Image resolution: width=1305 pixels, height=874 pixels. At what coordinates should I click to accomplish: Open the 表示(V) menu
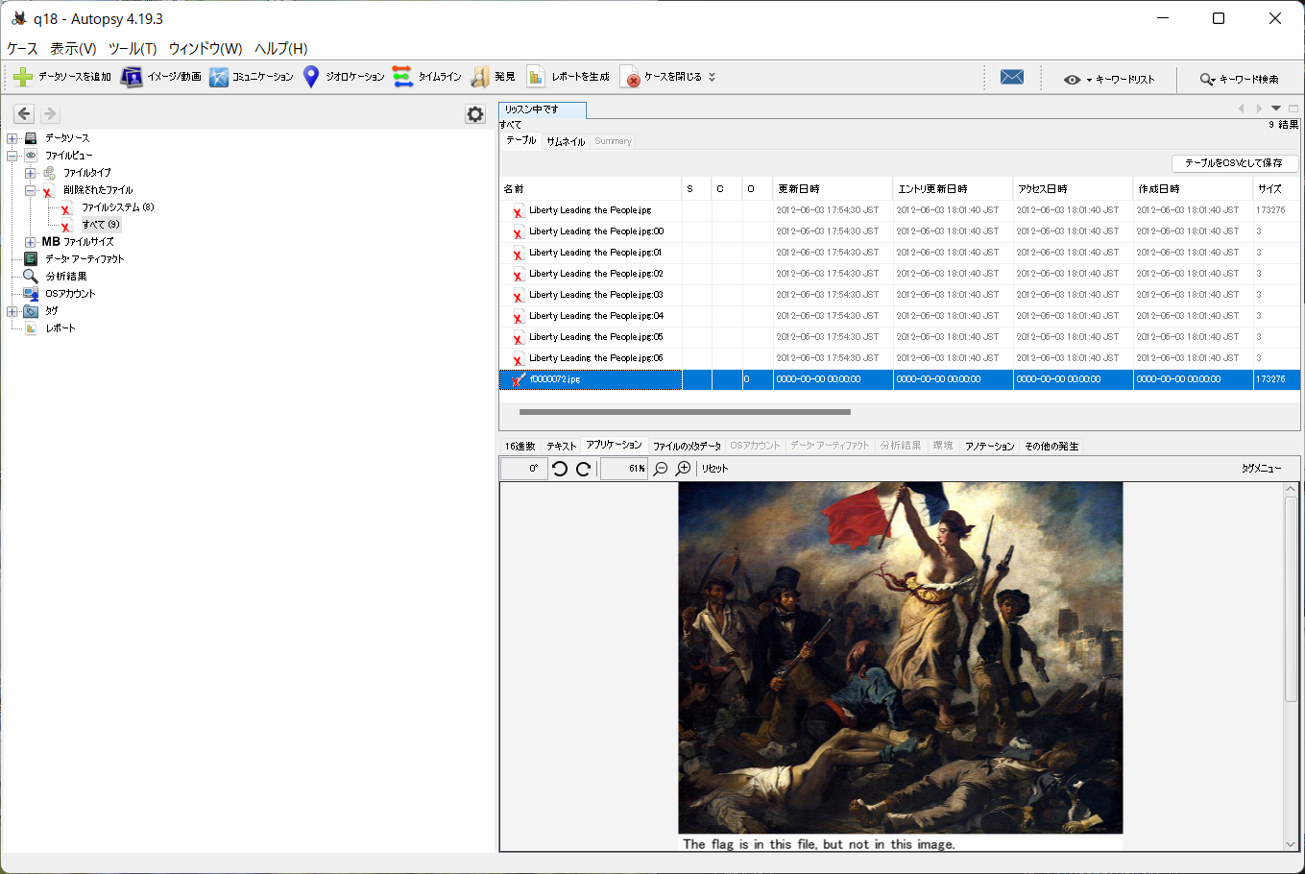[73, 49]
